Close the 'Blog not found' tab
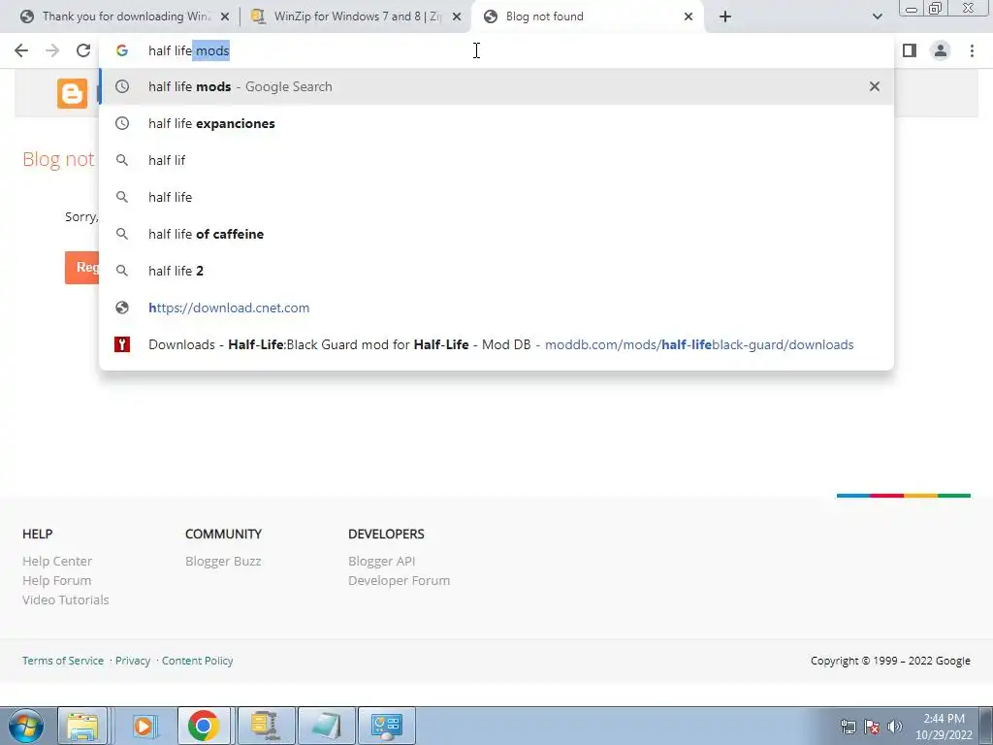Image resolution: width=993 pixels, height=745 pixels. coord(689,16)
